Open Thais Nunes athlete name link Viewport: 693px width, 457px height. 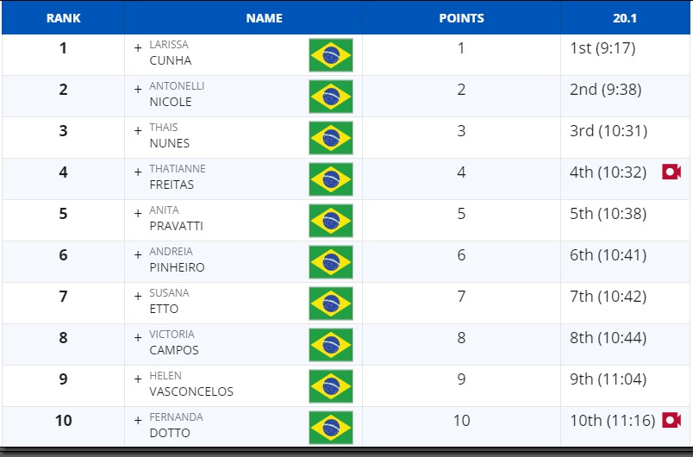click(169, 135)
